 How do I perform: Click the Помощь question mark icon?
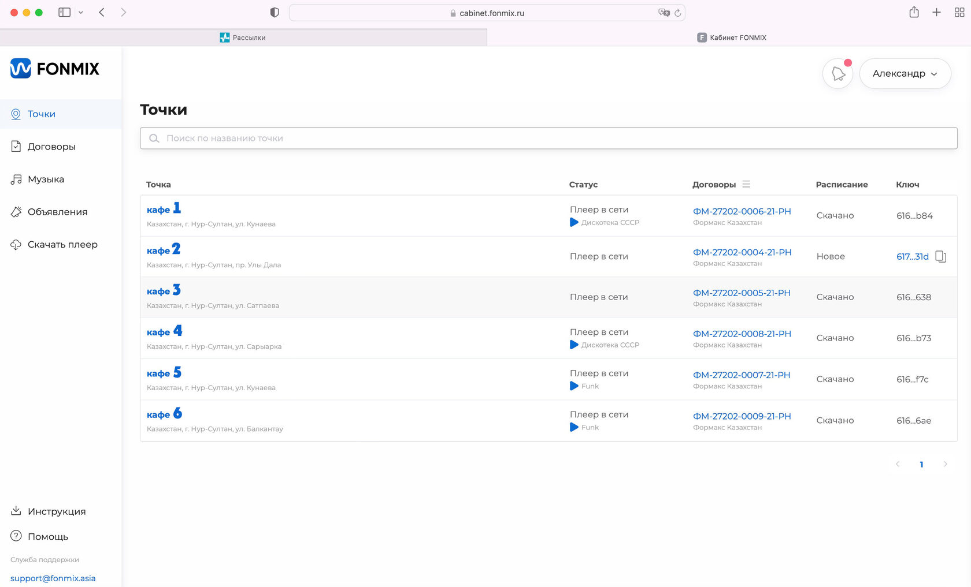tap(16, 536)
